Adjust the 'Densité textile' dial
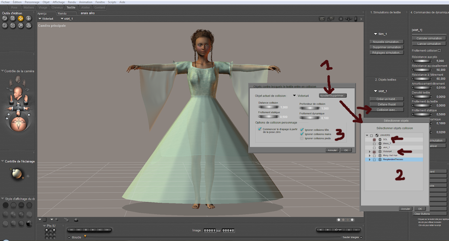The width and height of the screenshot is (449, 241). pyautogui.click(x=422, y=97)
